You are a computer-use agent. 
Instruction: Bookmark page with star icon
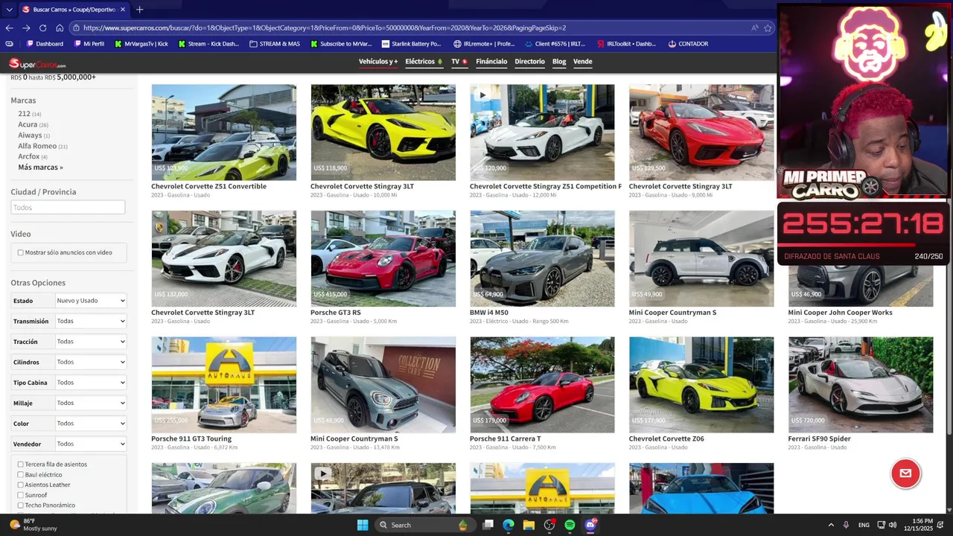[768, 28]
